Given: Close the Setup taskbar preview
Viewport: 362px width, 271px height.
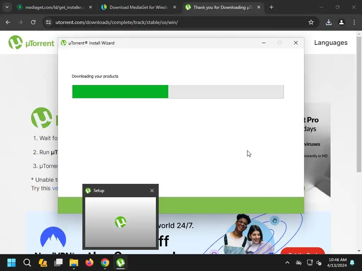Looking at the screenshot, I should pos(152,191).
